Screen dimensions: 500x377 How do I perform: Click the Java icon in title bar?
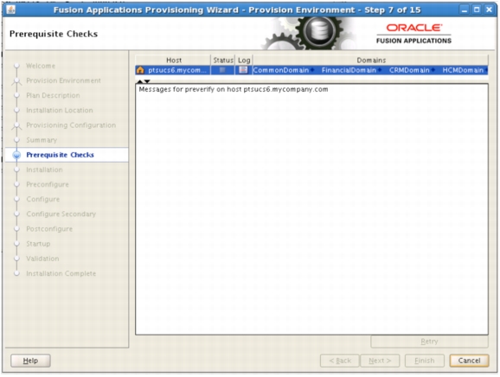point(11,10)
